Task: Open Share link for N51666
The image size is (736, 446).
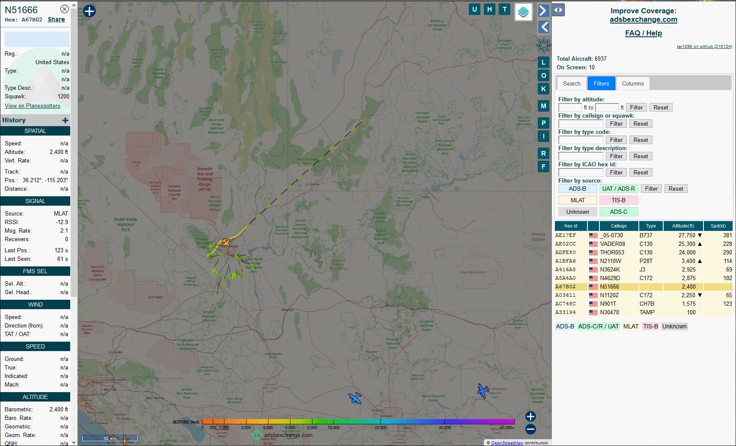Action: pyautogui.click(x=56, y=19)
